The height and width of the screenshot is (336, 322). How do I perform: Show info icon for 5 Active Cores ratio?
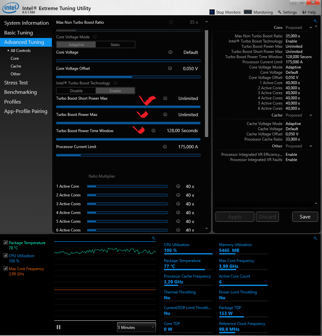point(178,221)
